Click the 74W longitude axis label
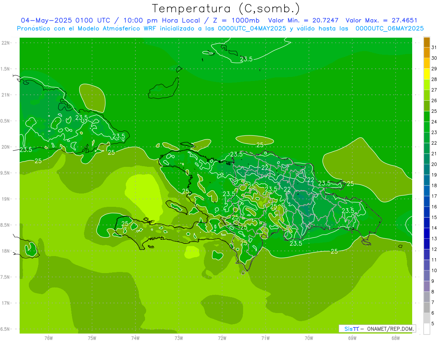Viewport: 444px width, 343px height. [135, 338]
